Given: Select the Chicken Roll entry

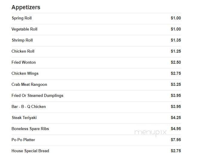Looking at the screenshot, I should pos(23,51).
